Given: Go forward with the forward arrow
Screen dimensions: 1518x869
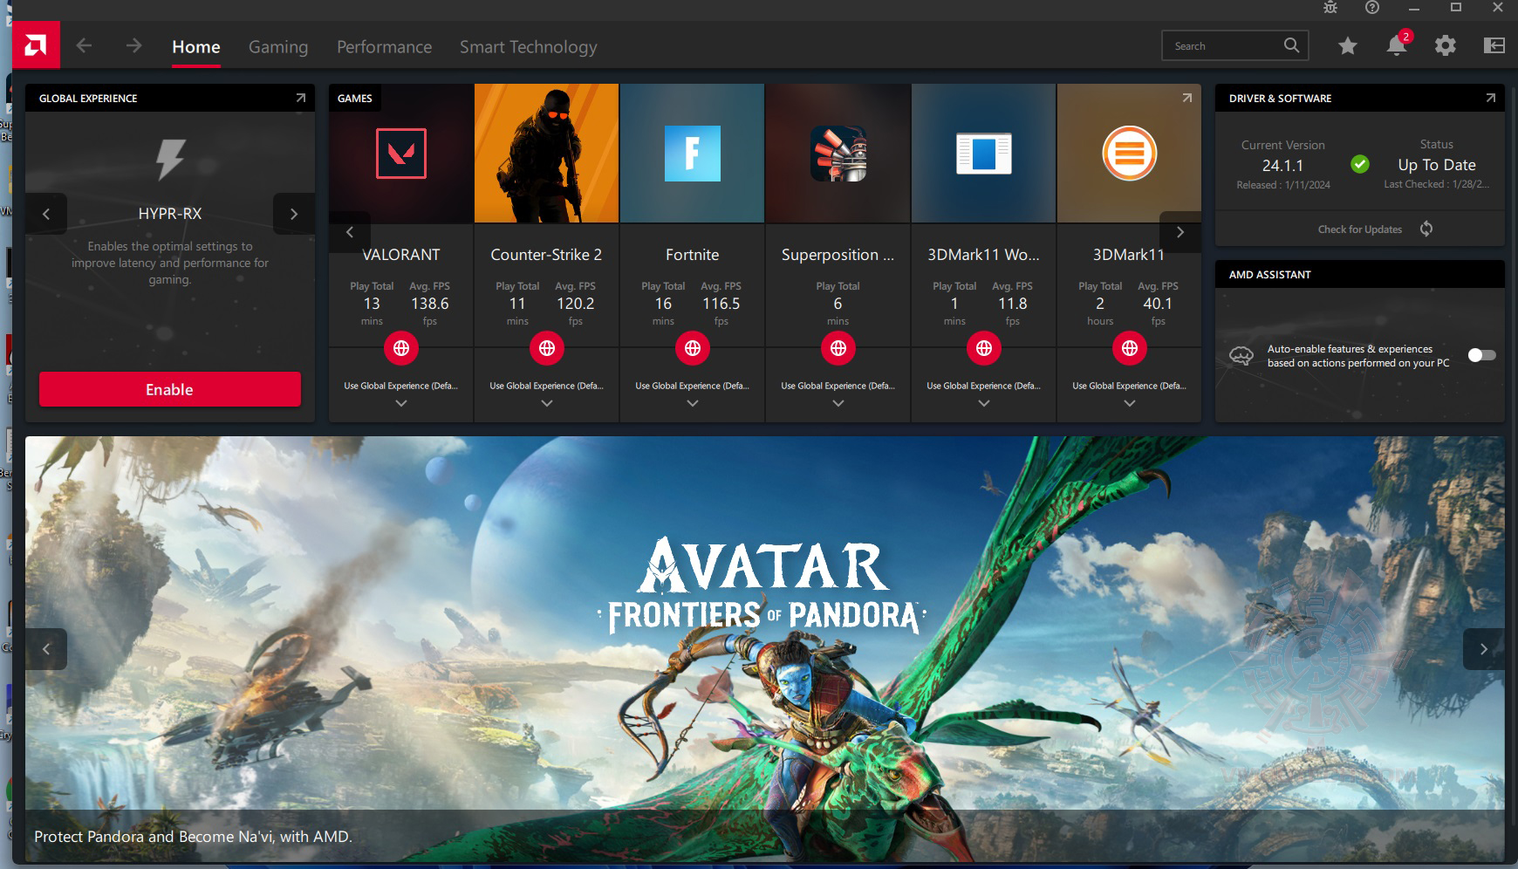Looking at the screenshot, I should (x=133, y=45).
